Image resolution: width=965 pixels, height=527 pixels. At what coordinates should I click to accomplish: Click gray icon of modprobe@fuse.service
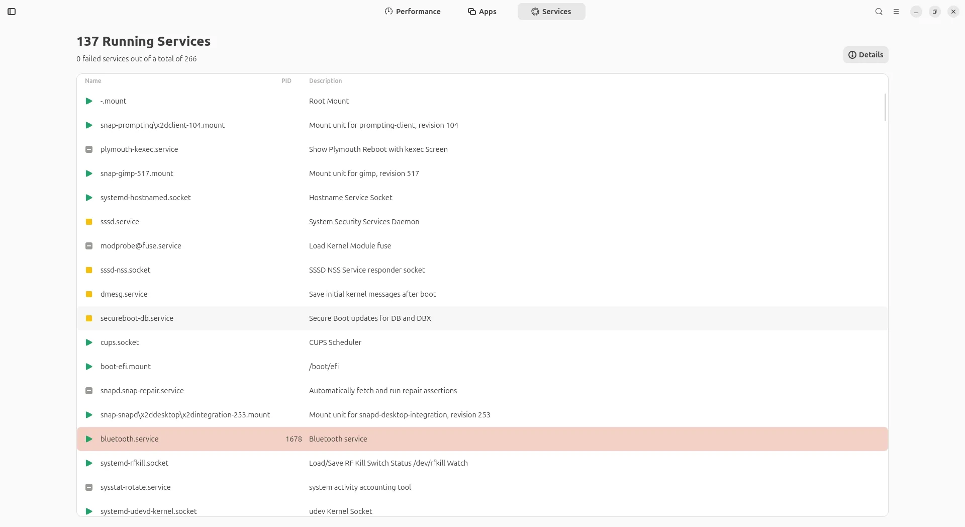click(89, 246)
